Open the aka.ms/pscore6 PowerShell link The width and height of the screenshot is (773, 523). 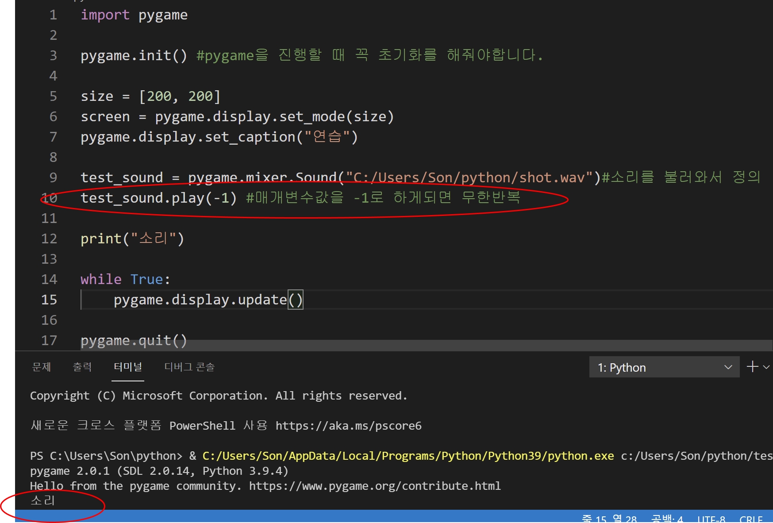pyautogui.click(x=348, y=425)
